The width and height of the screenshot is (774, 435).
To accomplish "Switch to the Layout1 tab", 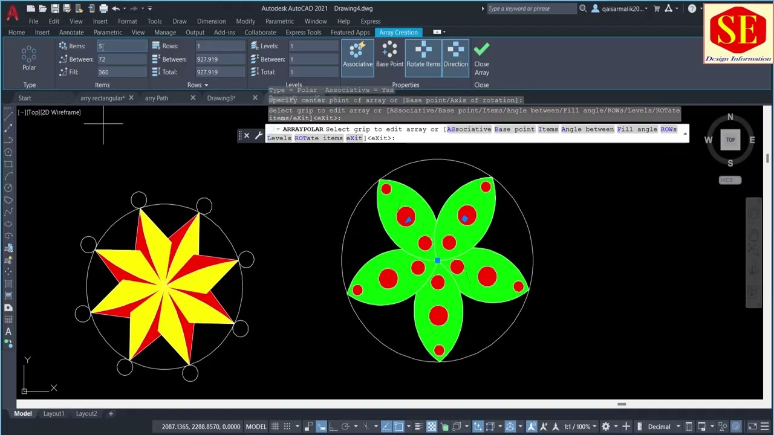I will coord(53,414).
